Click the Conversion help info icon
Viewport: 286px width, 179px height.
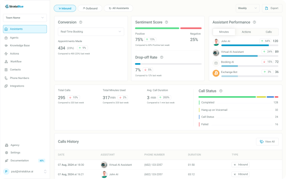pyautogui.click(x=81, y=22)
